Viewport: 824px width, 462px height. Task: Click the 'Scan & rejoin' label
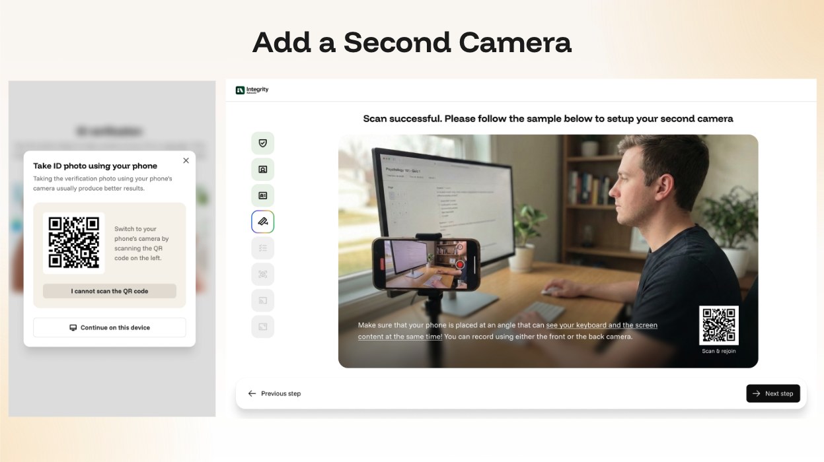(x=719, y=351)
